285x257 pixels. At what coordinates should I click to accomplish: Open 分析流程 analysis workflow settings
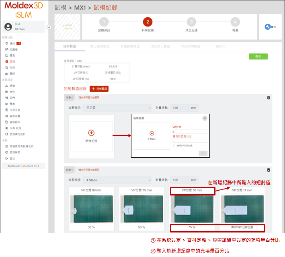pos(13,110)
